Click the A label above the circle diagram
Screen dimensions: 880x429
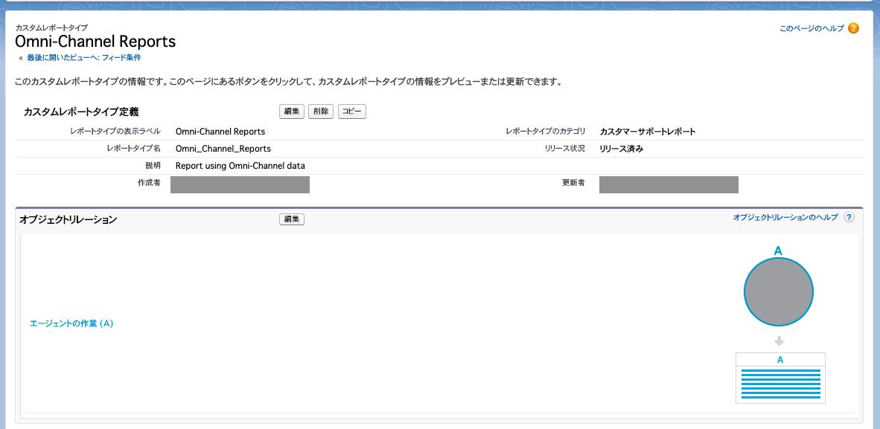(x=779, y=252)
